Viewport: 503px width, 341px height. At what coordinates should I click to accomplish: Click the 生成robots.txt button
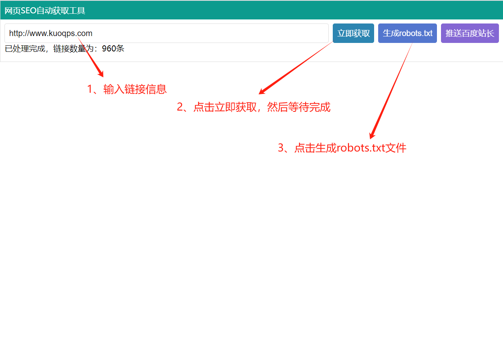(407, 33)
